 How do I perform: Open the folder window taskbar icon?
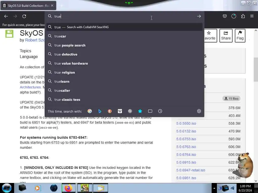point(101,188)
